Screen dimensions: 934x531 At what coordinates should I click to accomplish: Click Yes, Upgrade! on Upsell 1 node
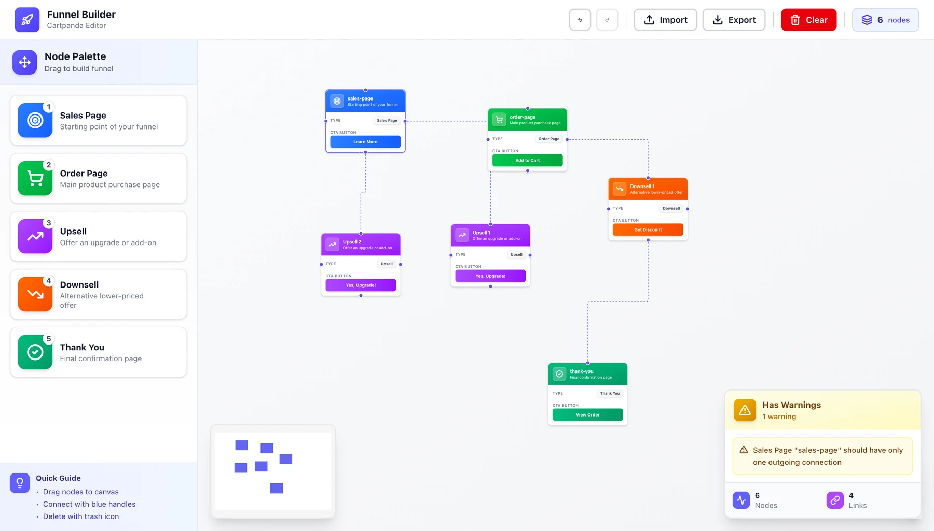click(490, 276)
